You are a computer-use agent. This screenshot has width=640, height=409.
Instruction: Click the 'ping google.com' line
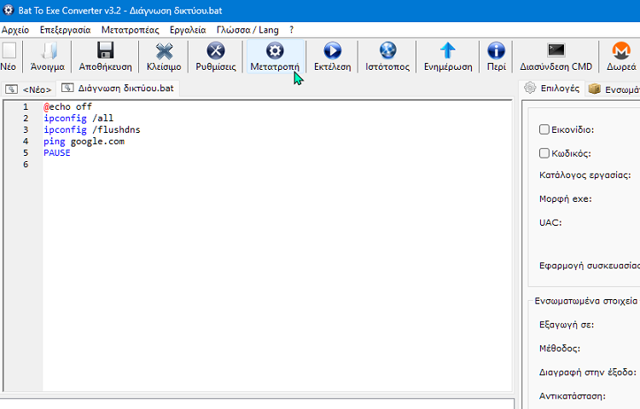coord(84,141)
